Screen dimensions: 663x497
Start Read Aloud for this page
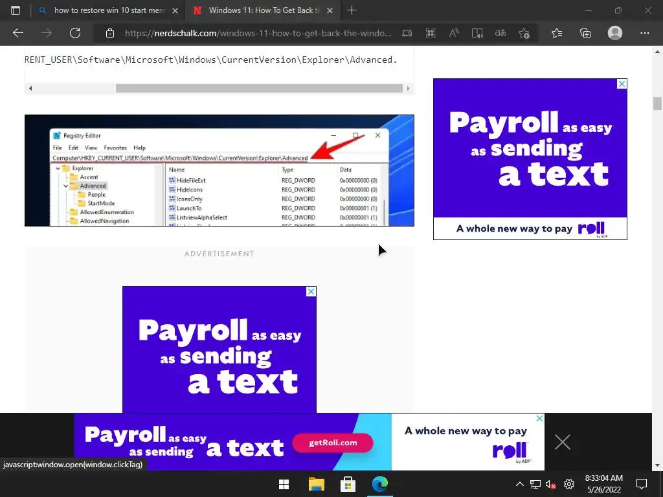(x=454, y=33)
